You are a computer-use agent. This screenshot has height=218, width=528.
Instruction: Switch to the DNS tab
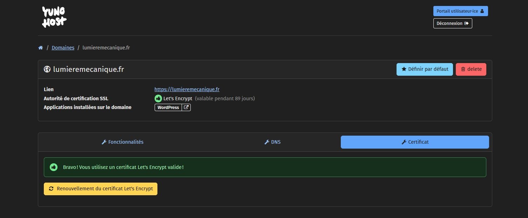pos(272,142)
